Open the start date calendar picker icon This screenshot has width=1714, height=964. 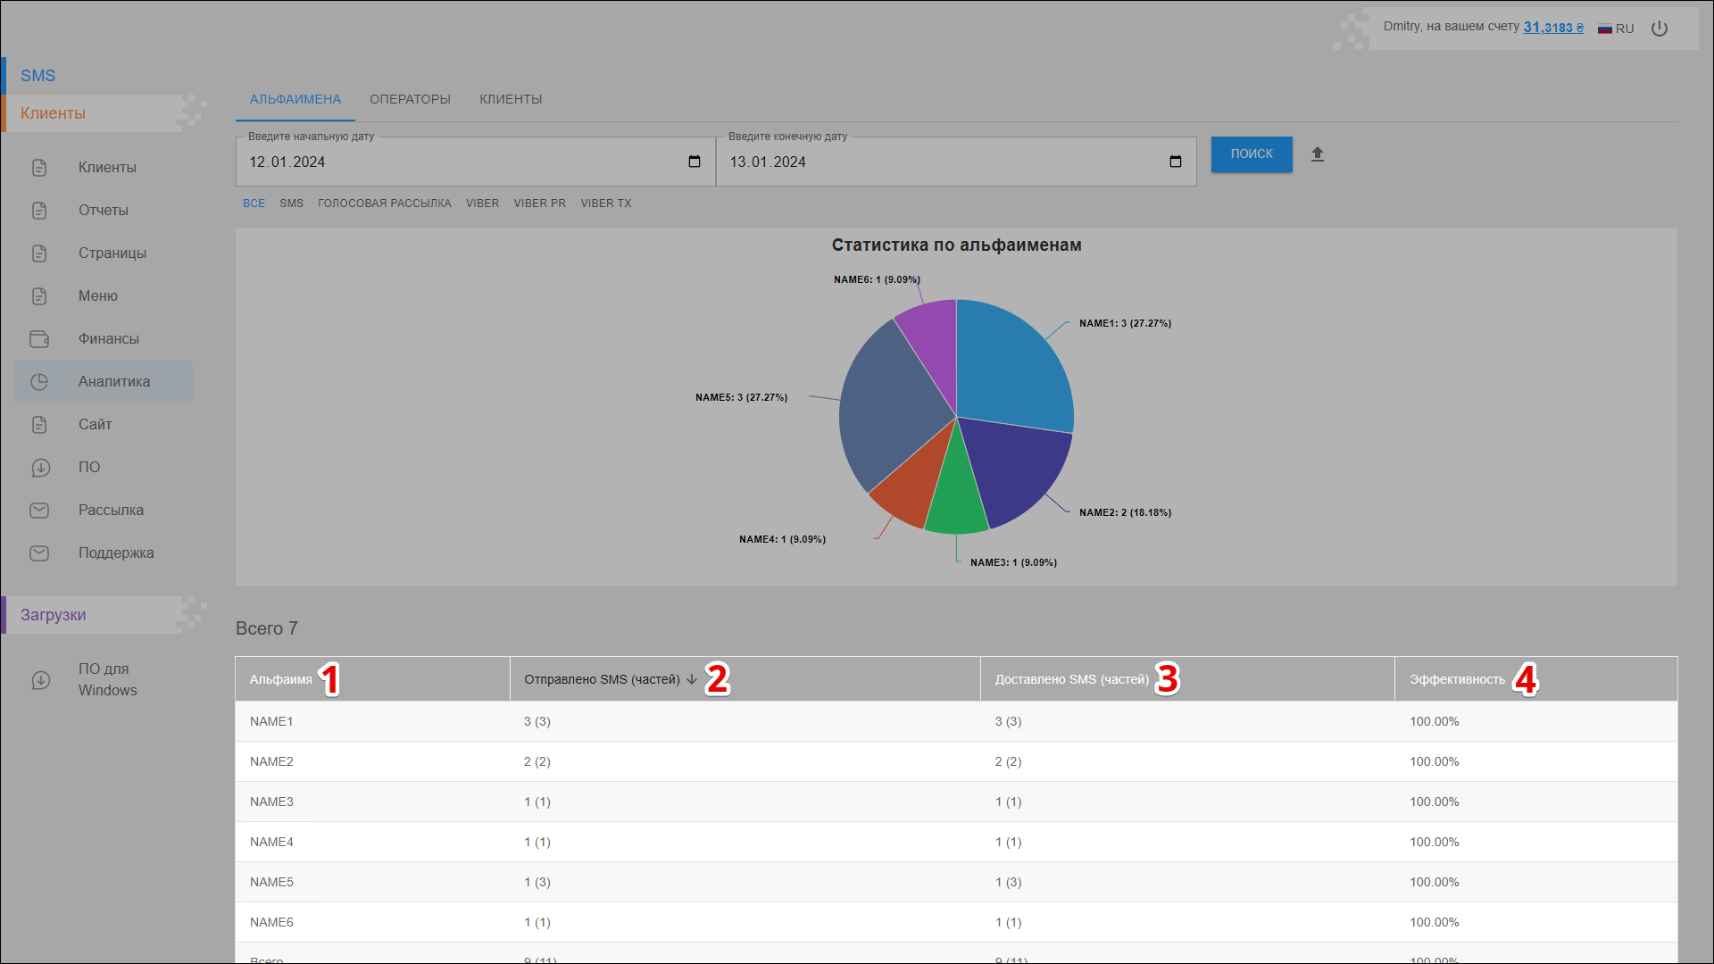pyautogui.click(x=695, y=162)
